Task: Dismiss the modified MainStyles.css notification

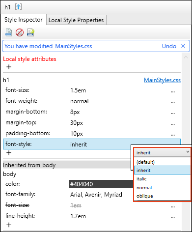Action: pyautogui.click(x=183, y=46)
